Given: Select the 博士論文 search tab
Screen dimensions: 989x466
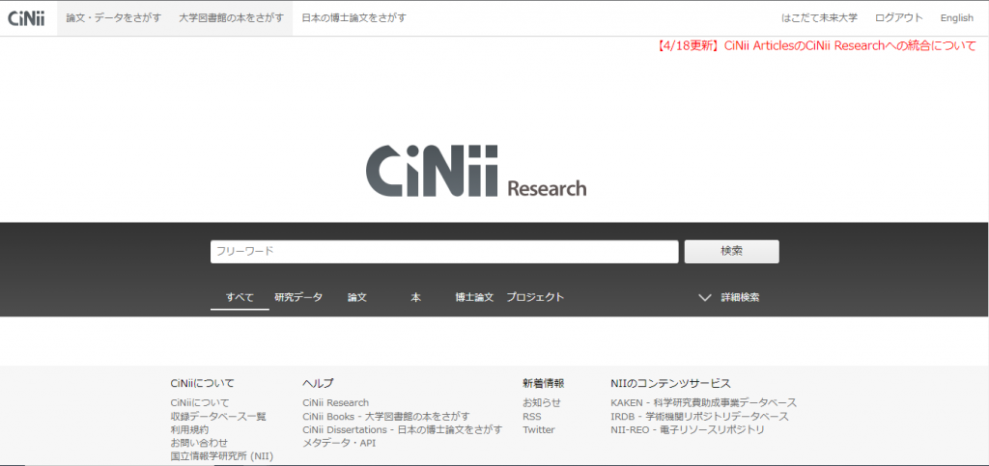Looking at the screenshot, I should 474,297.
